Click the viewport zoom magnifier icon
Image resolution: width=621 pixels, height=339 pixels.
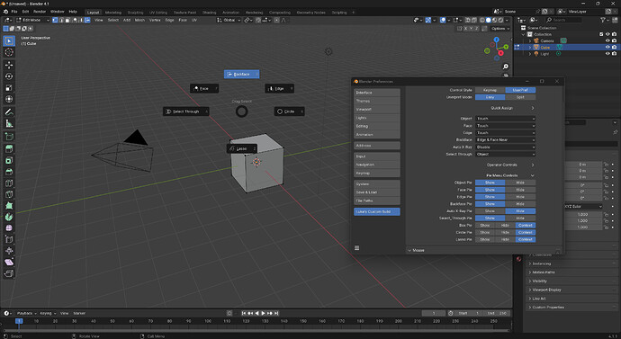[506, 67]
